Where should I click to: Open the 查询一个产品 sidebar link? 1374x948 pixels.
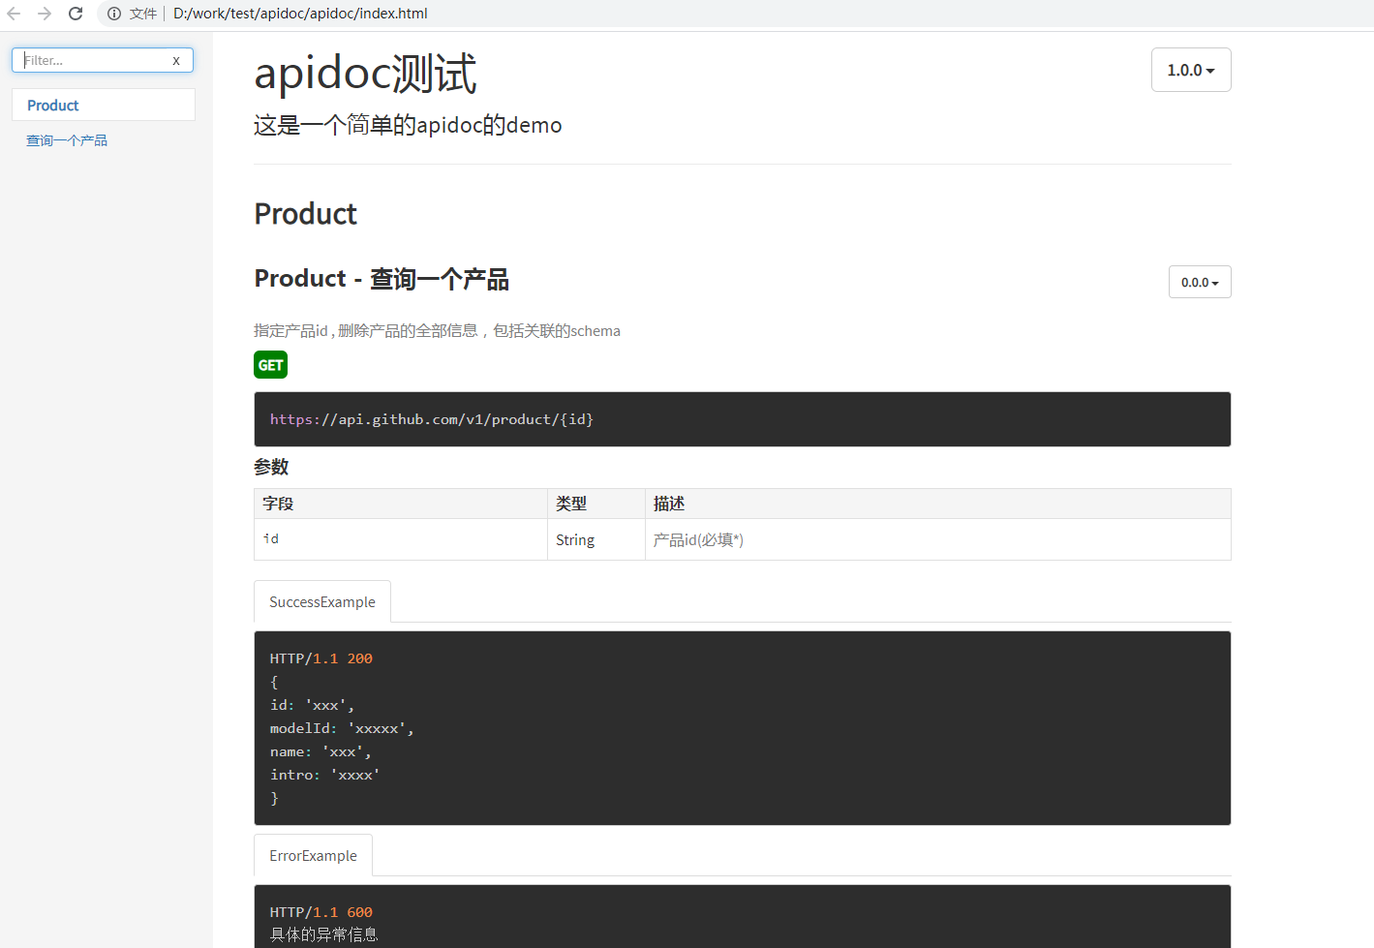[67, 140]
